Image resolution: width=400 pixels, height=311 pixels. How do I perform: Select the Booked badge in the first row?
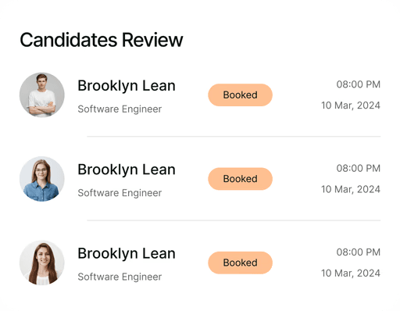(240, 95)
